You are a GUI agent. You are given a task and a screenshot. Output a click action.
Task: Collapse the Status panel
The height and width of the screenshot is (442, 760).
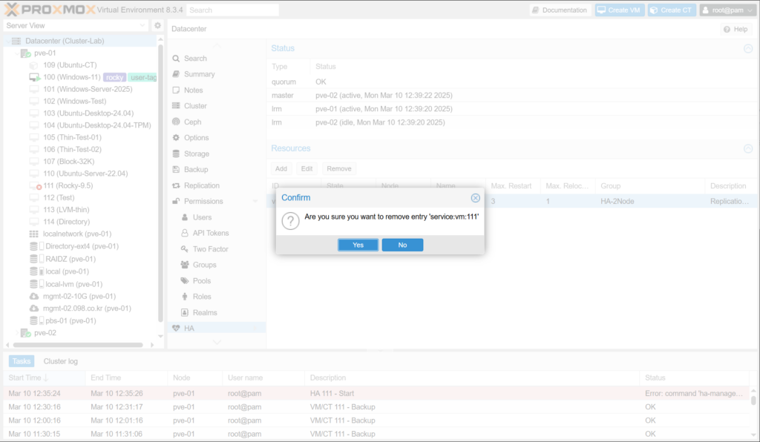tap(747, 48)
